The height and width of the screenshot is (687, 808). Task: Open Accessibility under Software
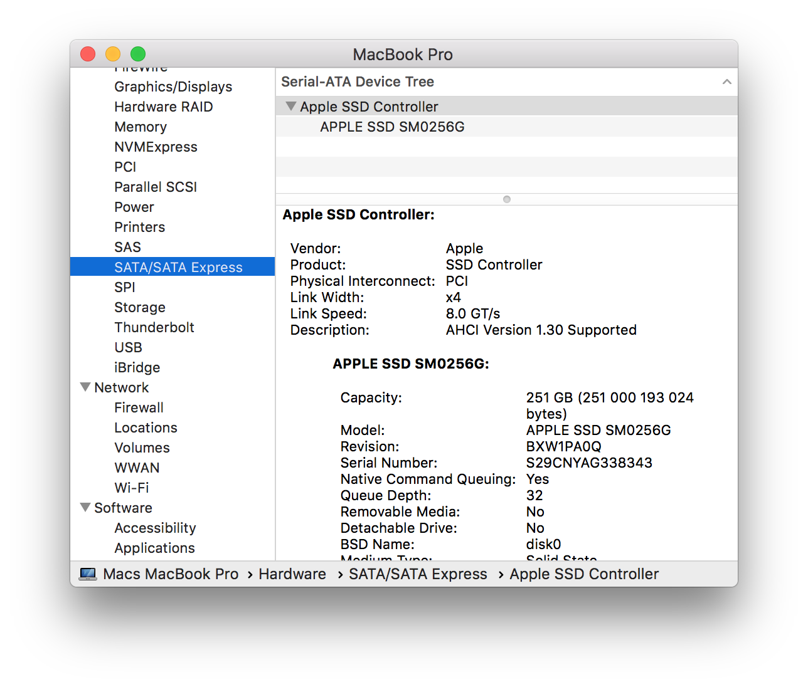point(155,528)
